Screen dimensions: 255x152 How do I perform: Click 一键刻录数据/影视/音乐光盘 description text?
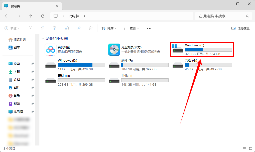141,52
